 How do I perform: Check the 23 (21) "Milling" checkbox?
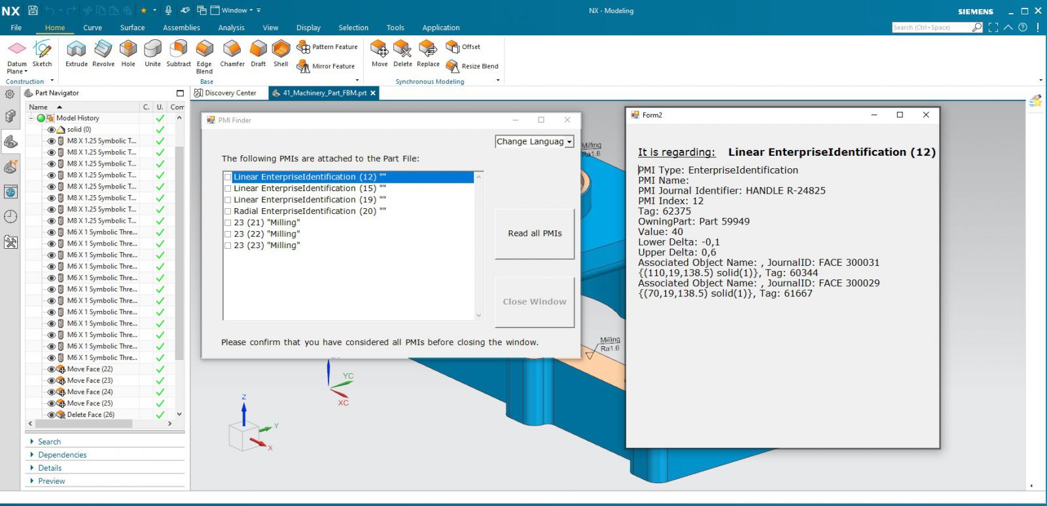(x=228, y=223)
